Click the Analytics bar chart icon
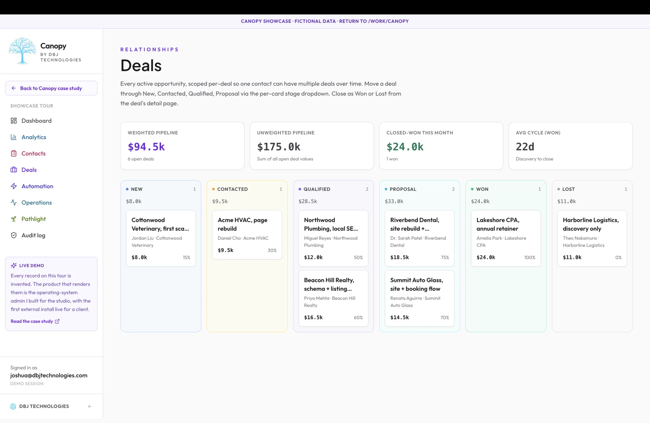The width and height of the screenshot is (650, 423). coord(14,137)
